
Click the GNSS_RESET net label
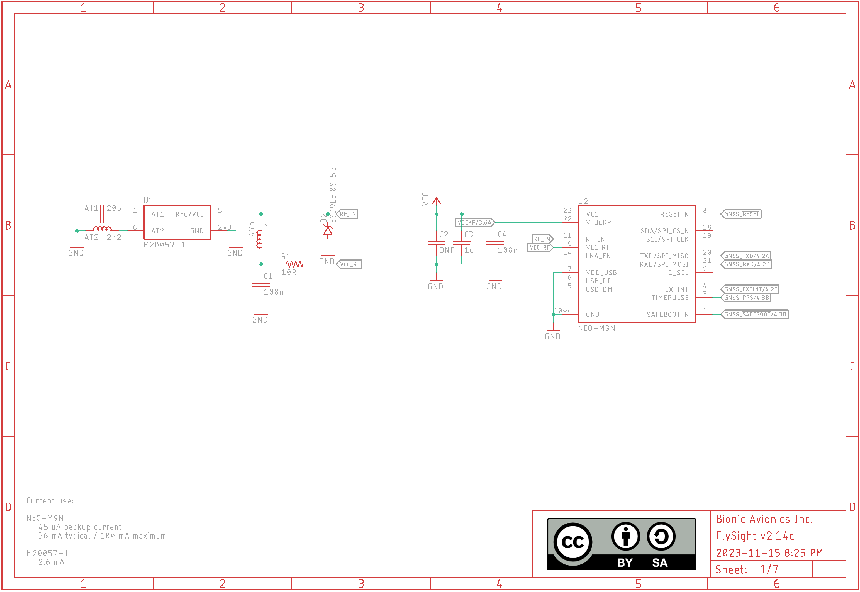[741, 214]
